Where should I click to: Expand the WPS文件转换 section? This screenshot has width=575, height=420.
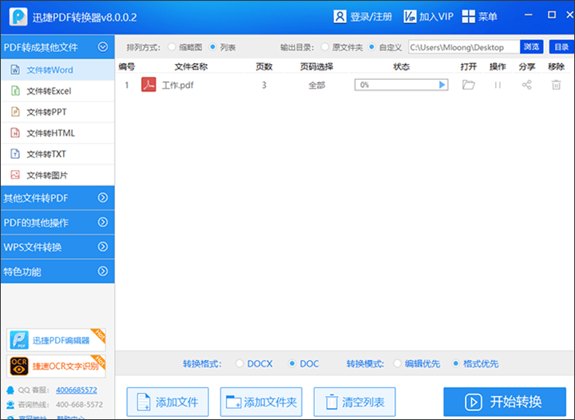pyautogui.click(x=57, y=247)
